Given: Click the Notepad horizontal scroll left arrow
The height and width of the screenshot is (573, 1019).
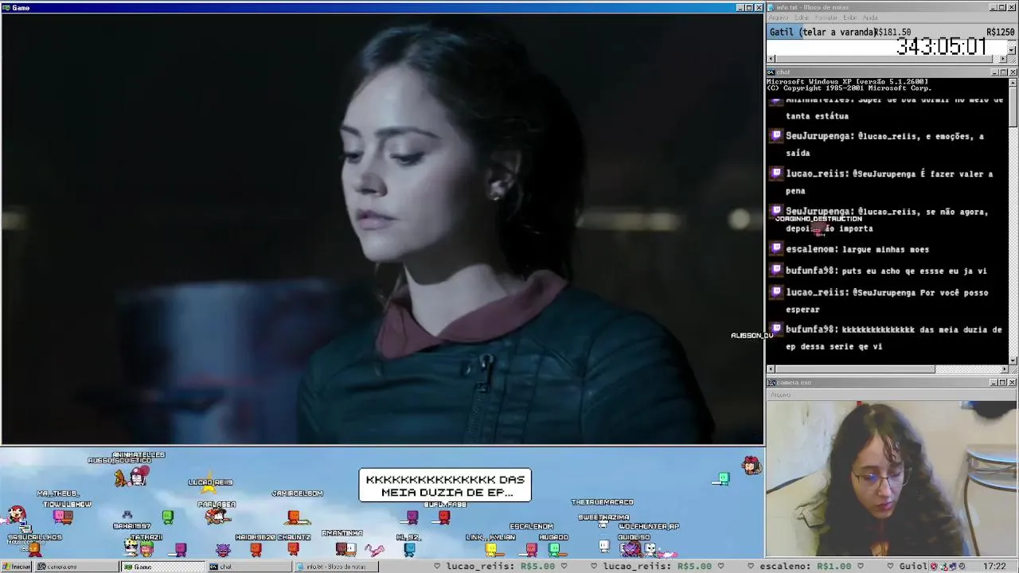Looking at the screenshot, I should pos(771,59).
